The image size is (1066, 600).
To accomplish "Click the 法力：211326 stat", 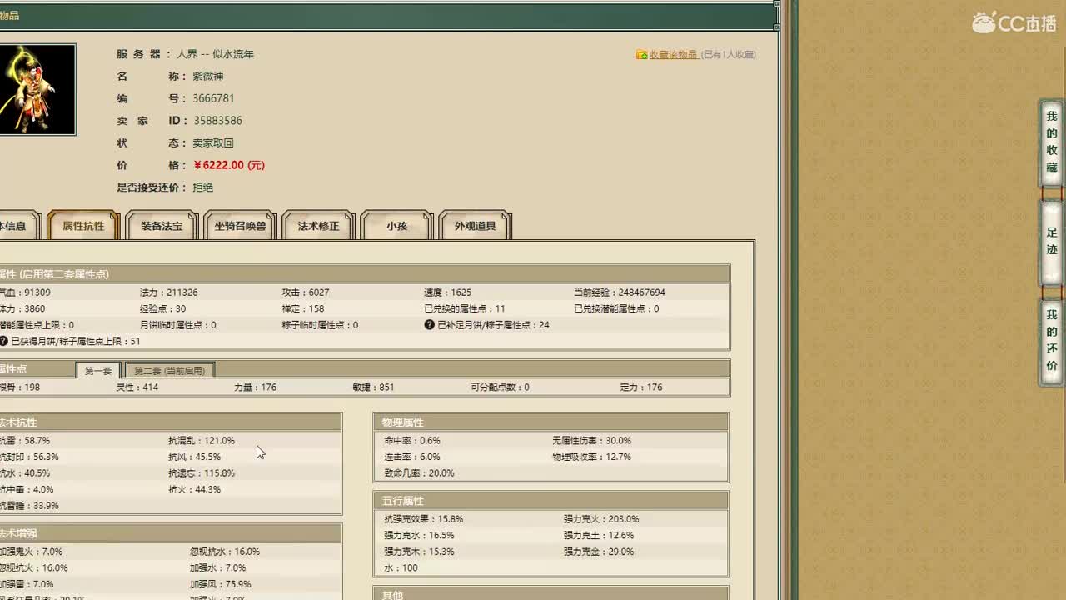I will click(169, 292).
